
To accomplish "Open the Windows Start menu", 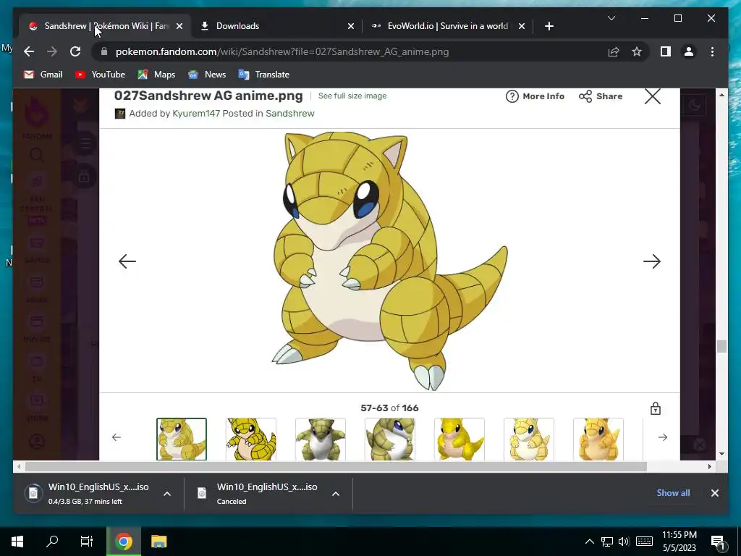I will click(x=17, y=542).
